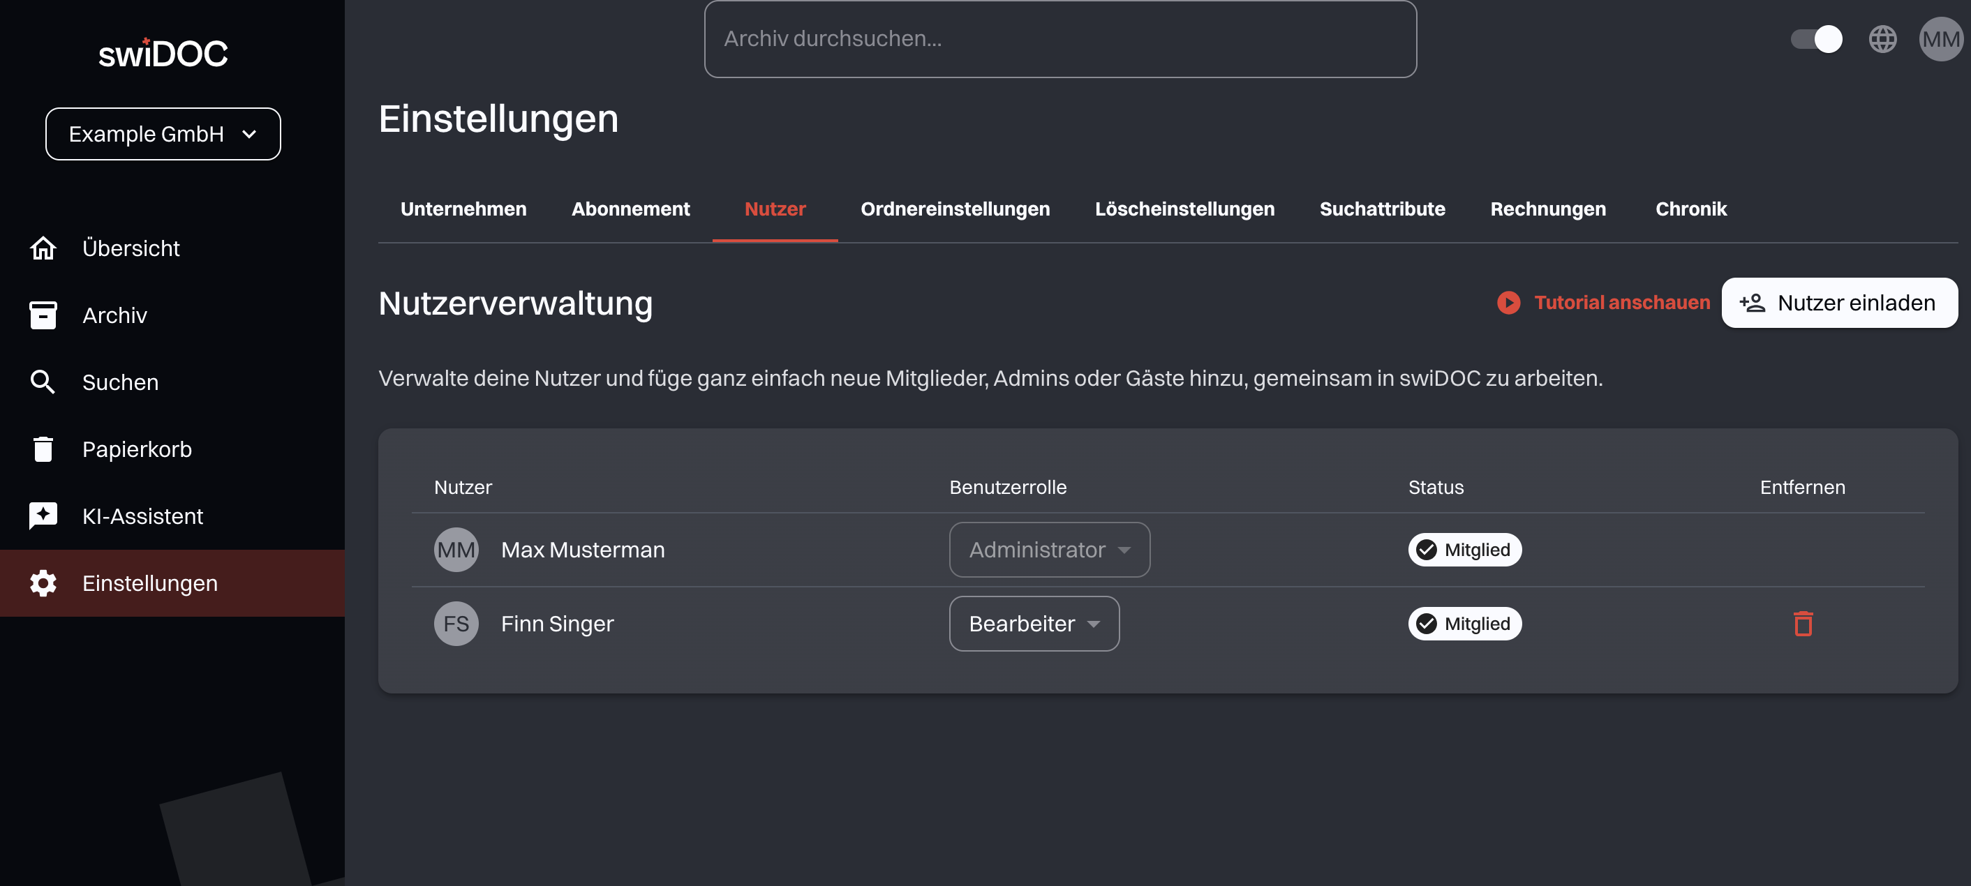
Task: Click Finn Singer's Mitglied status badge
Action: [x=1464, y=624]
